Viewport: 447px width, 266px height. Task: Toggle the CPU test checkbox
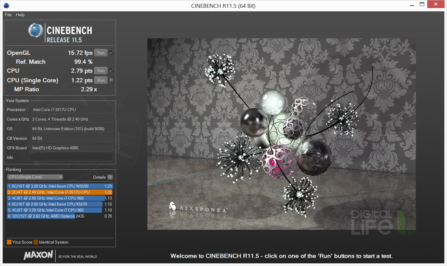pos(111,71)
